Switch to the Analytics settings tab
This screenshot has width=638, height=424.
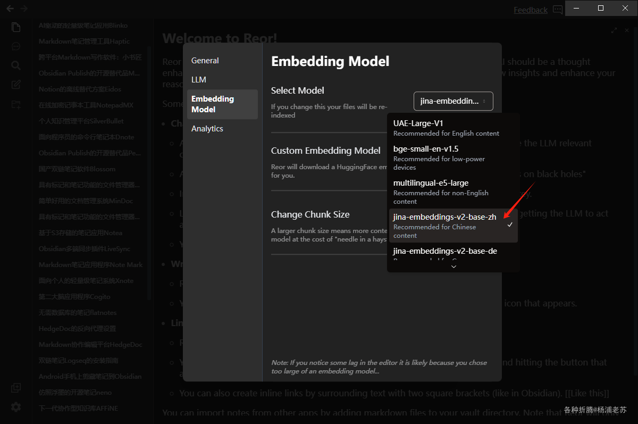pyautogui.click(x=222, y=129)
